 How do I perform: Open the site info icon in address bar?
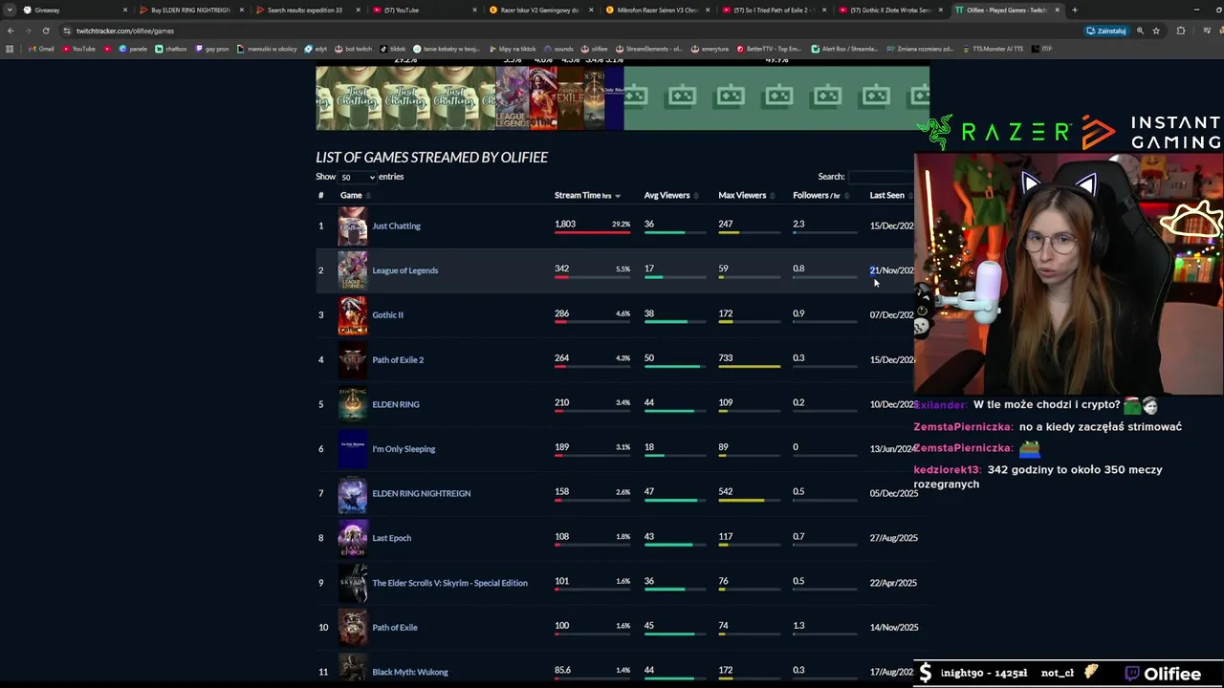click(66, 31)
